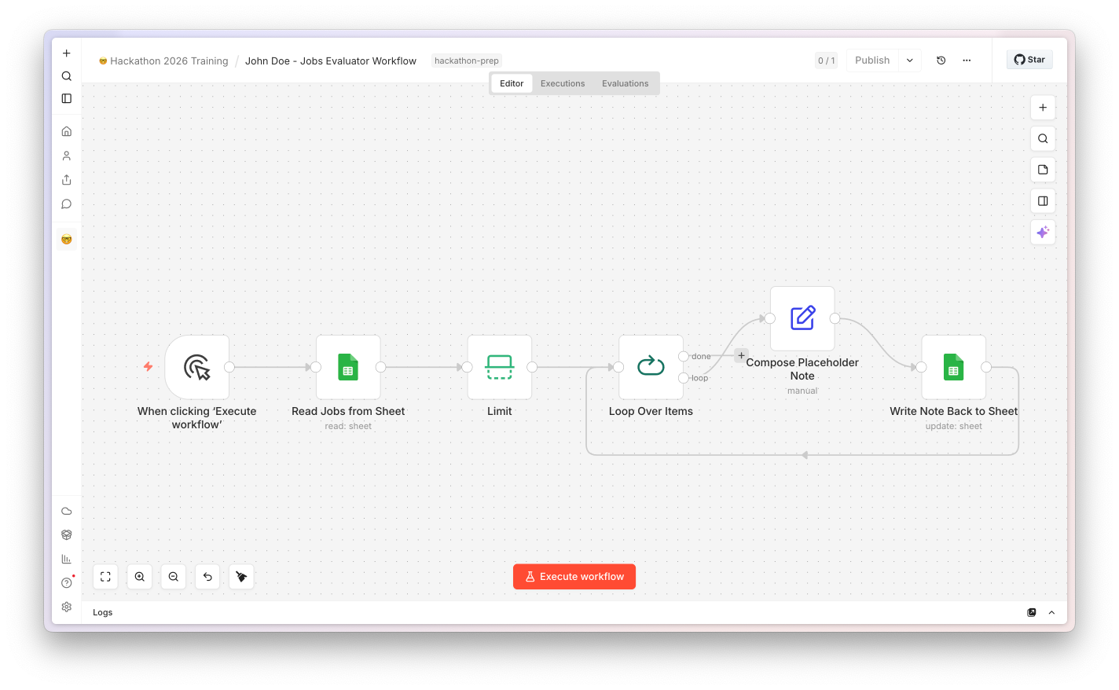
Task: Fit workflow to view
Action: [x=105, y=577]
